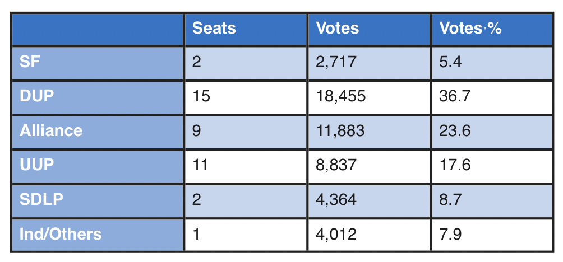Select the UUP row header
Screen dimensions: 563x262
pos(37,165)
